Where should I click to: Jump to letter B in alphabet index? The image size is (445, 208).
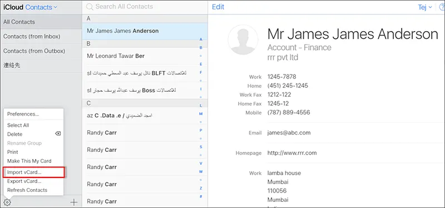click(x=201, y=48)
